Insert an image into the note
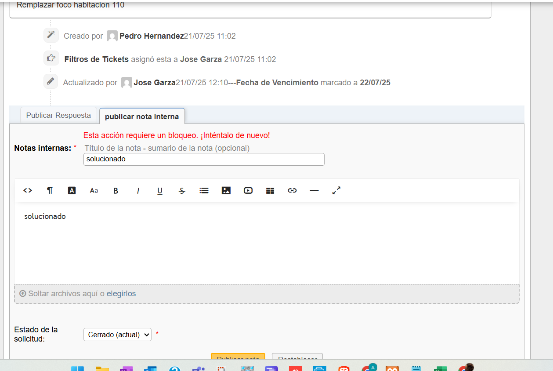The width and height of the screenshot is (553, 371). point(226,190)
